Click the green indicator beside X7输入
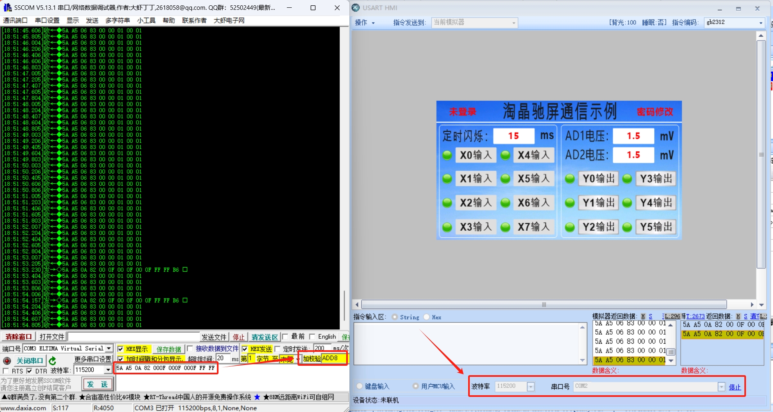 coord(505,227)
